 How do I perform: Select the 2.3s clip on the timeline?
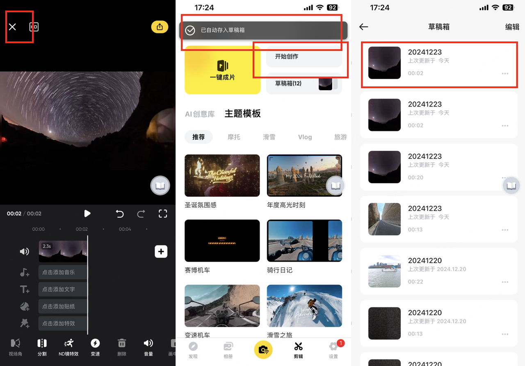click(x=63, y=252)
